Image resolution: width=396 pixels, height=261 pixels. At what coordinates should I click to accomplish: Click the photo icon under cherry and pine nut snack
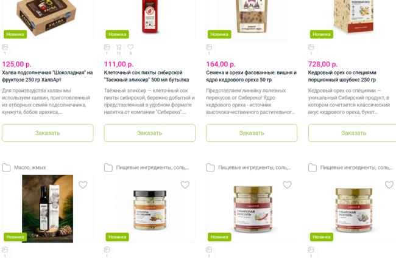pos(209,47)
